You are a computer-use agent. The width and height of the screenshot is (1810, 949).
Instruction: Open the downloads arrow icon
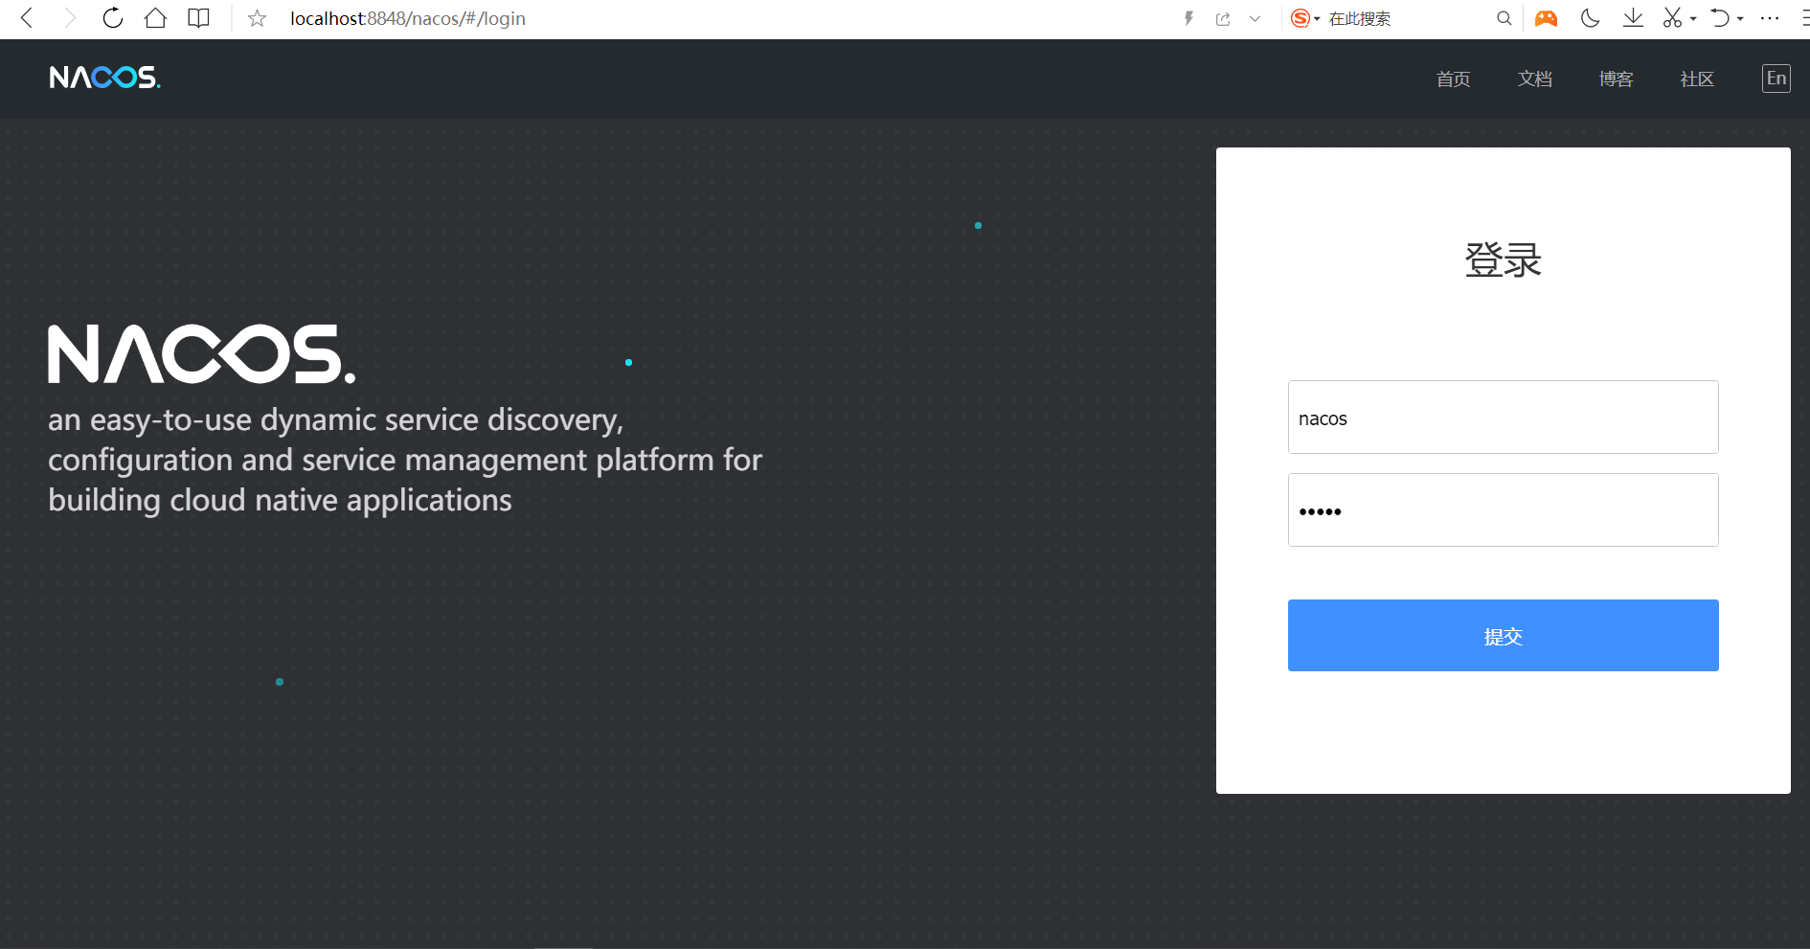[x=1633, y=18]
